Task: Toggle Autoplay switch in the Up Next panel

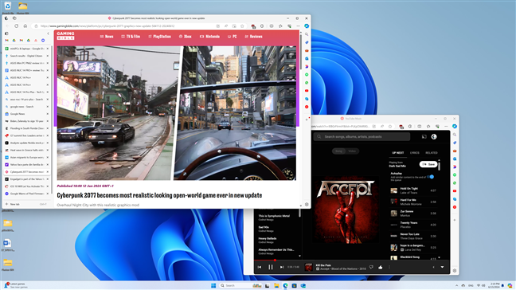Action: tap(431, 177)
